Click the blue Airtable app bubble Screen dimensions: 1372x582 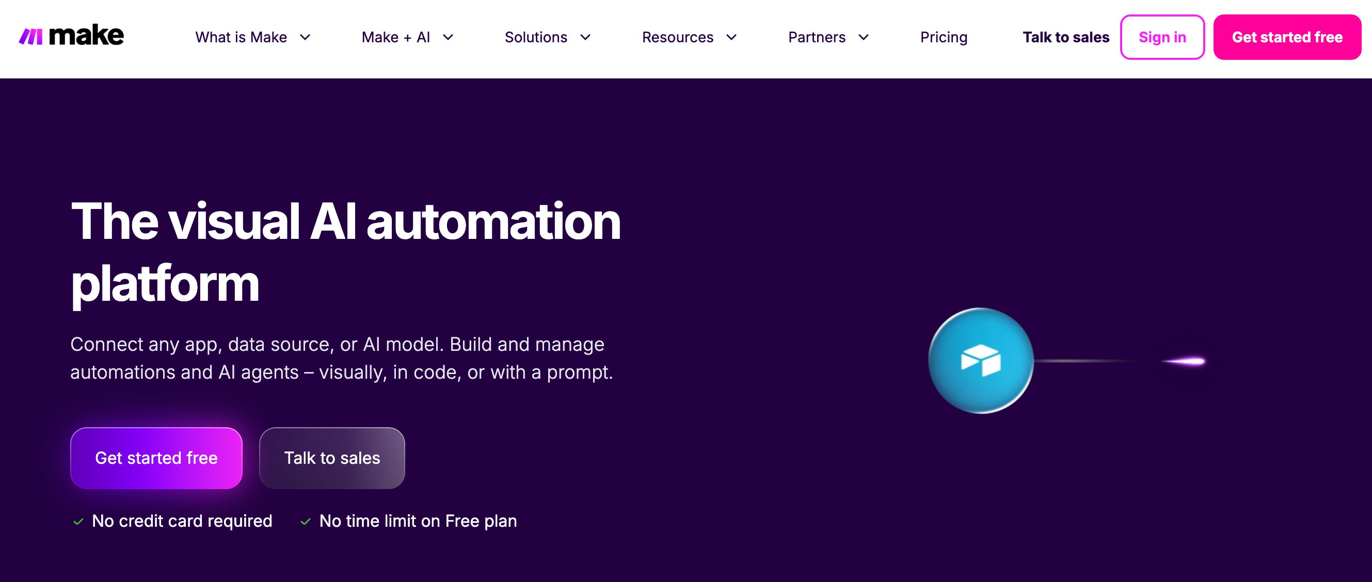[981, 361]
